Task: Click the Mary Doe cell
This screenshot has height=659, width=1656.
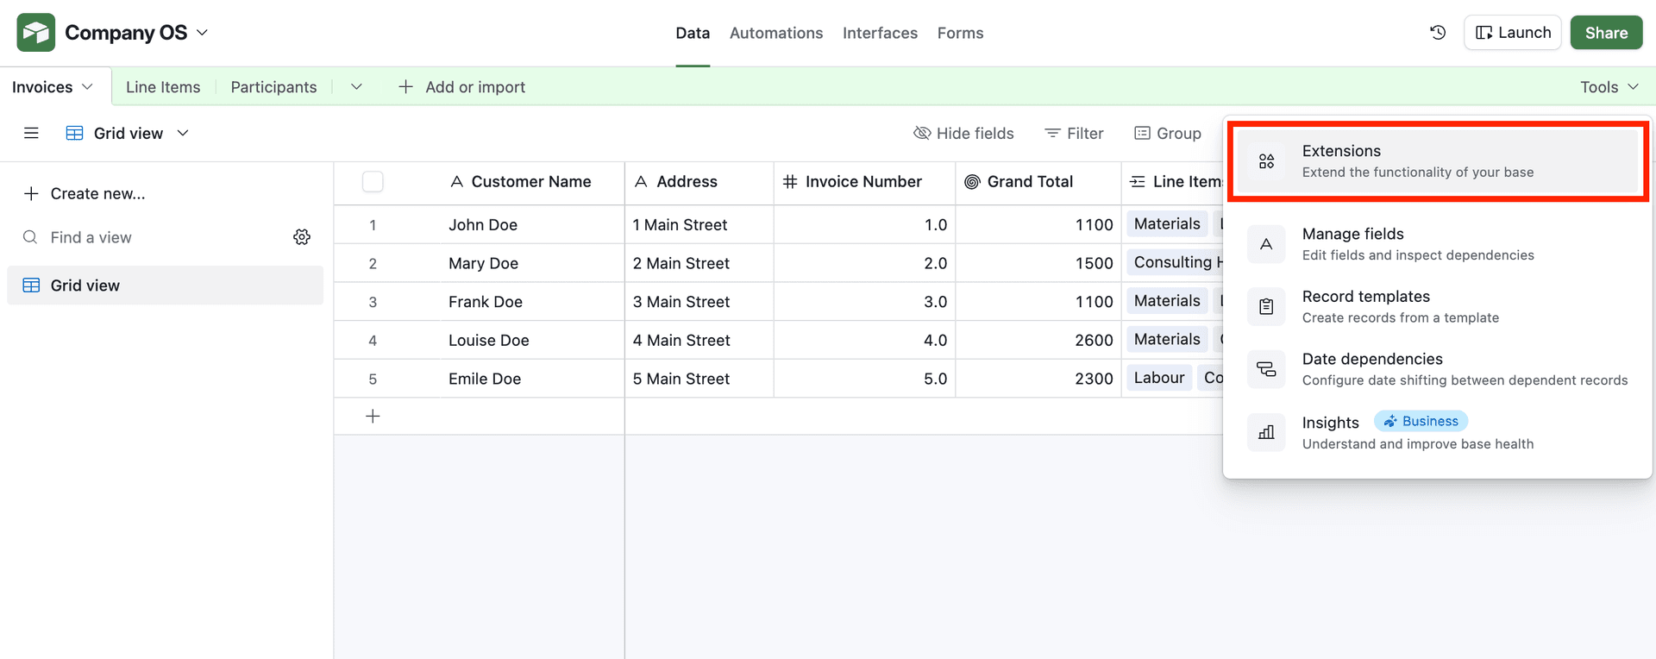Action: [532, 263]
